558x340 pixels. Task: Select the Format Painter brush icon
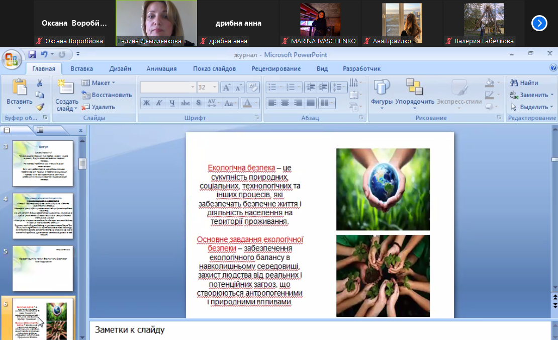(40, 107)
